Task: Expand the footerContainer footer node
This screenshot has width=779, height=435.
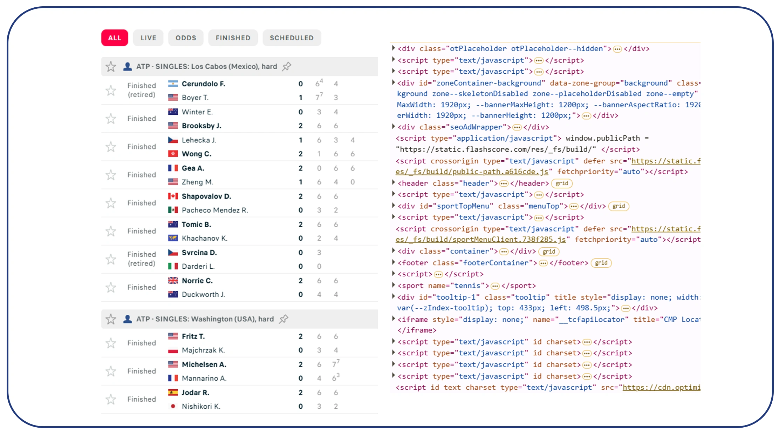Action: point(393,262)
